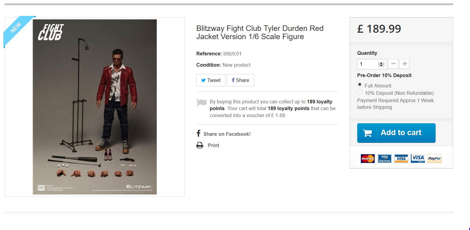
Task: Decrease quantity with the minus button
Action: click(393, 64)
